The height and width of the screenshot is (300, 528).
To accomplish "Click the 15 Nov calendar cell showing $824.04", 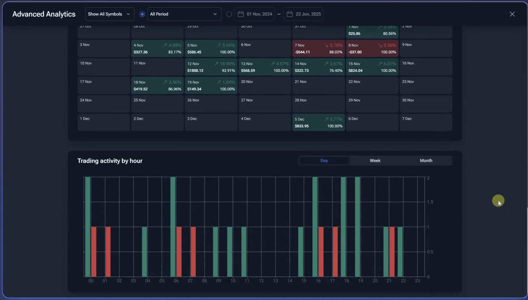I will 372,67.
